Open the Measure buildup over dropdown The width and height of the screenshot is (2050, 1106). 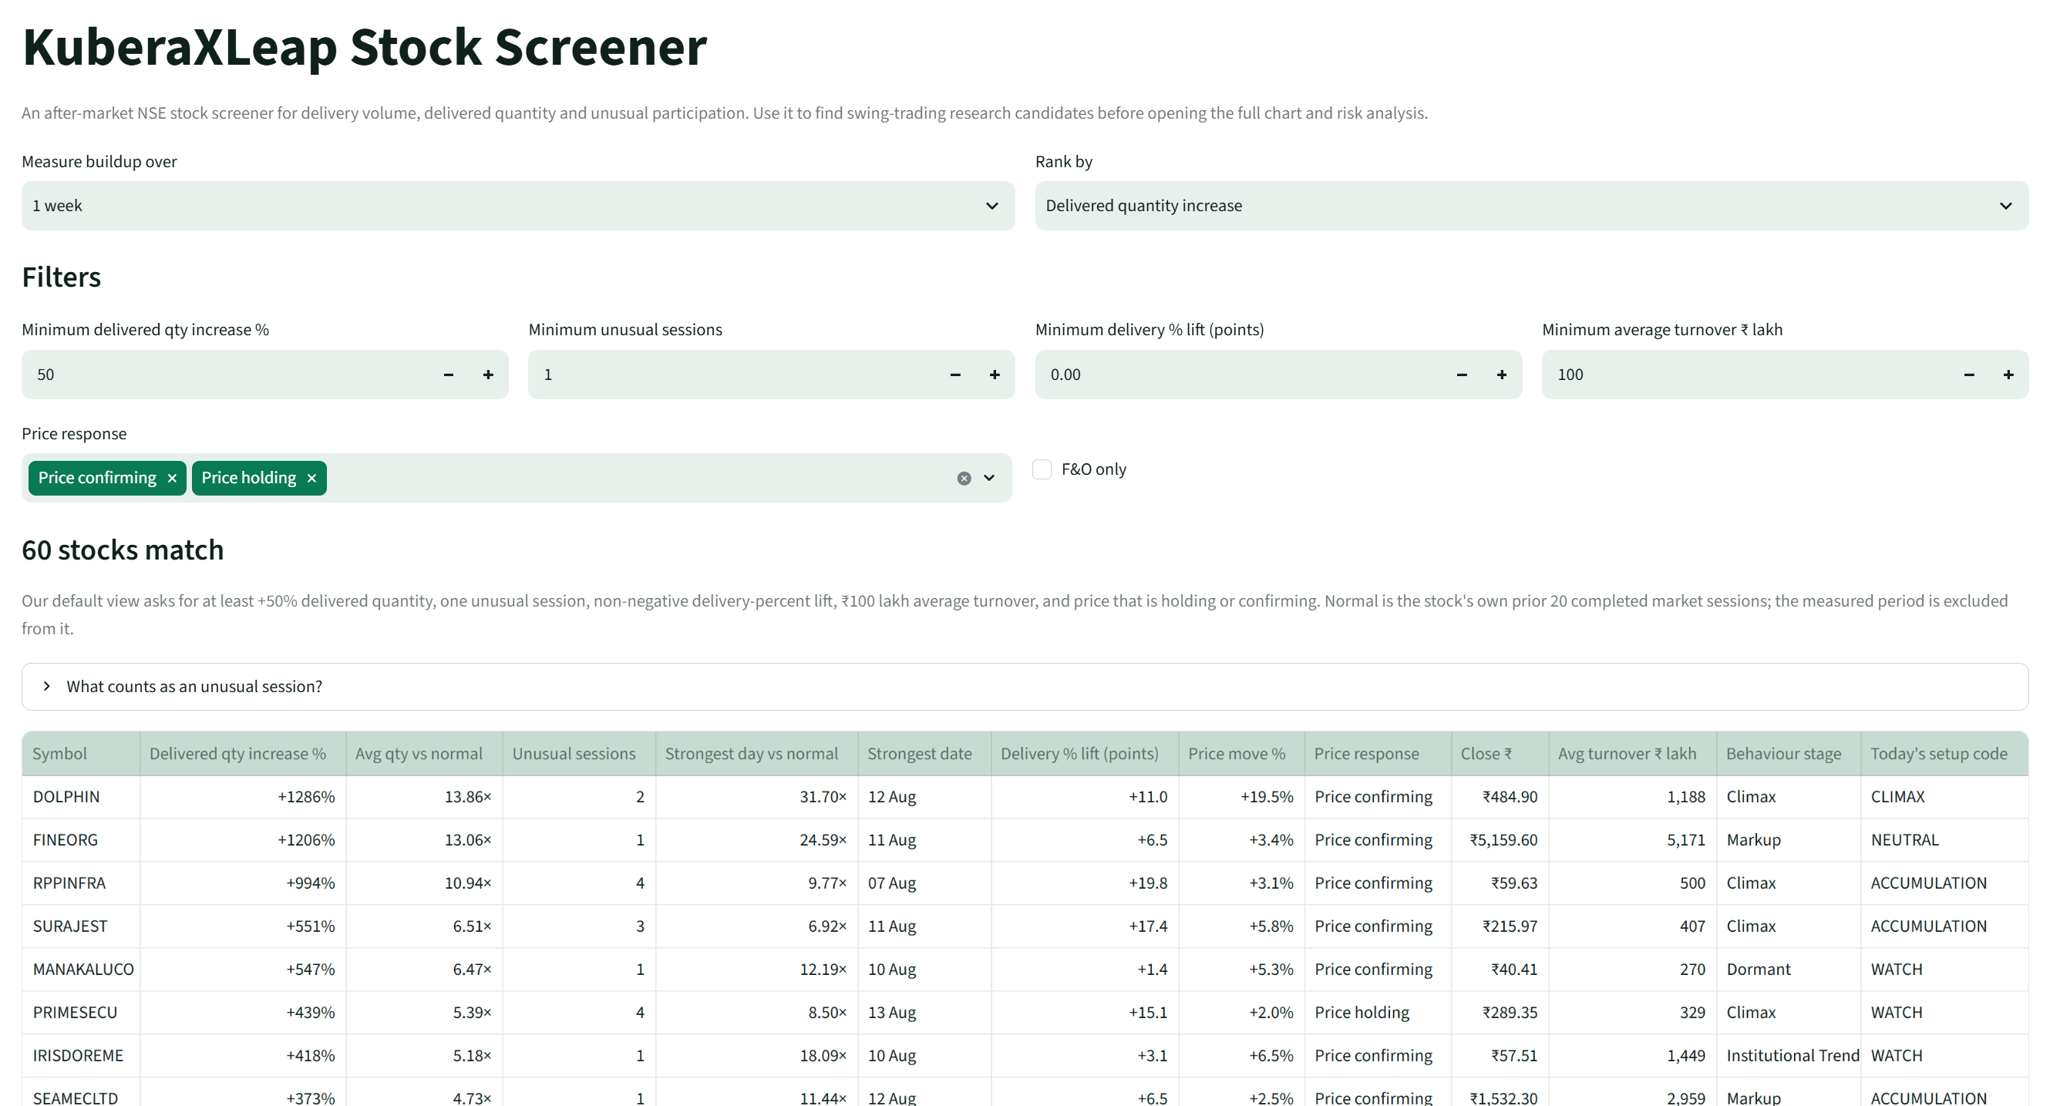pos(518,205)
